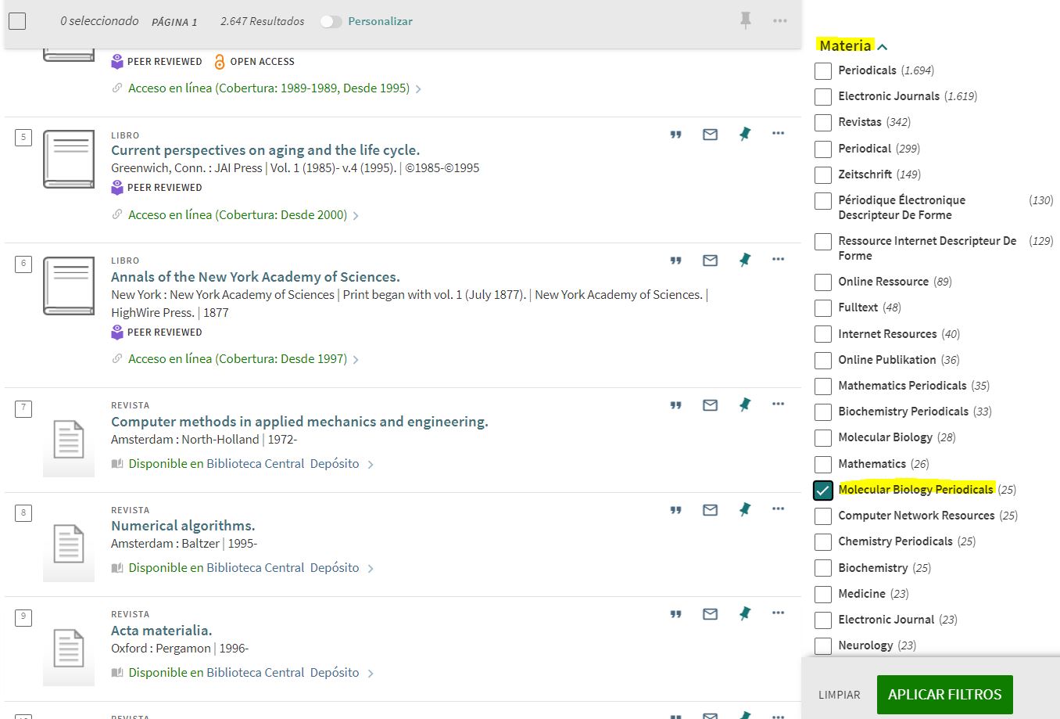Open more options for Numerical algorithms record
The height and width of the screenshot is (719, 1060).
tap(778, 509)
